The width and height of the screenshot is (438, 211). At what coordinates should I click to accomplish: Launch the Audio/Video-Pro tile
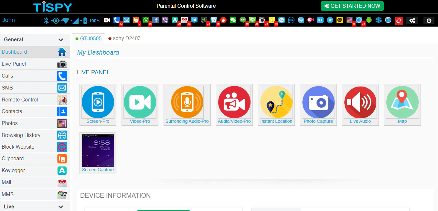pyautogui.click(x=234, y=105)
